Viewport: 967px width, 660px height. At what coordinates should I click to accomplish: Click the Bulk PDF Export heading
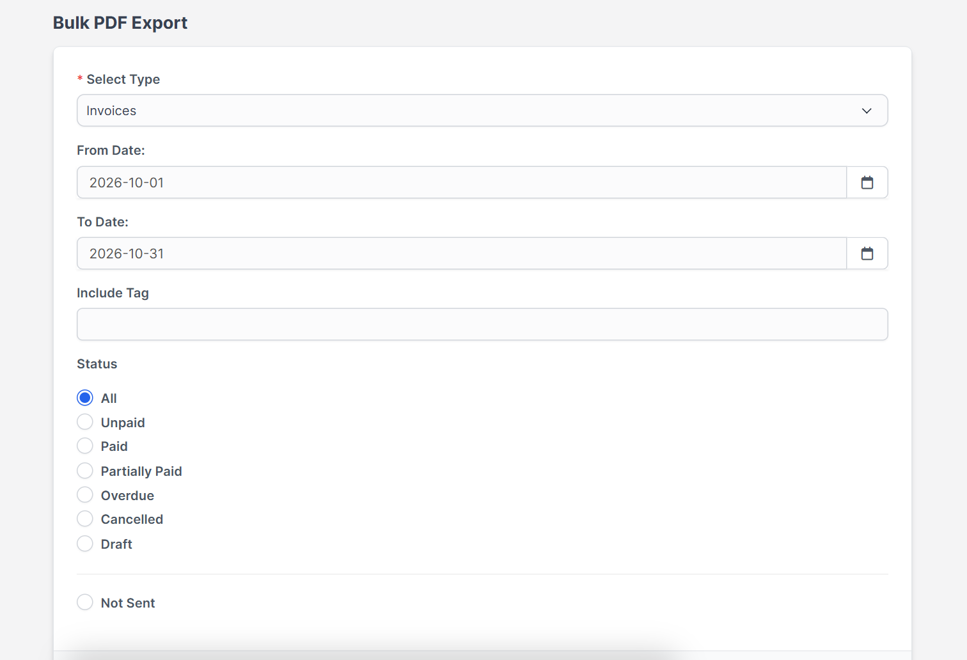click(120, 23)
